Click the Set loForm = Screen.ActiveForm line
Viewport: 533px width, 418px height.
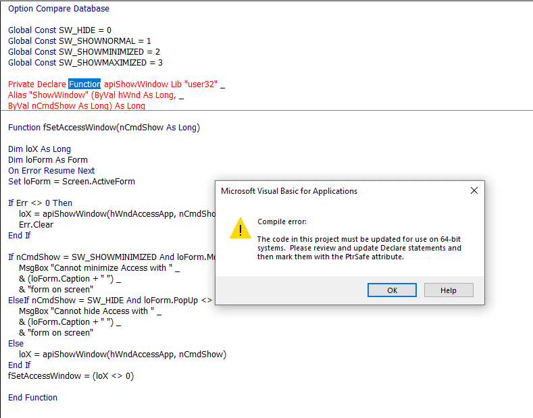[x=72, y=182]
